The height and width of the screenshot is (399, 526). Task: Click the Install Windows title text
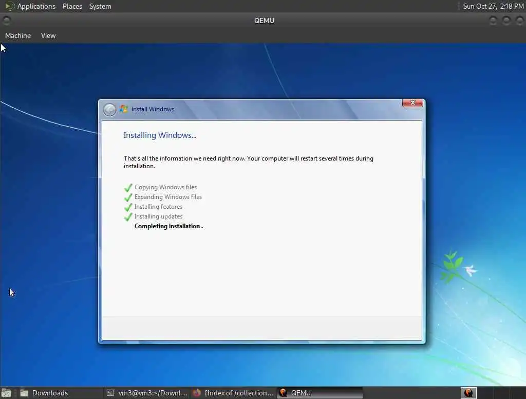pos(153,109)
